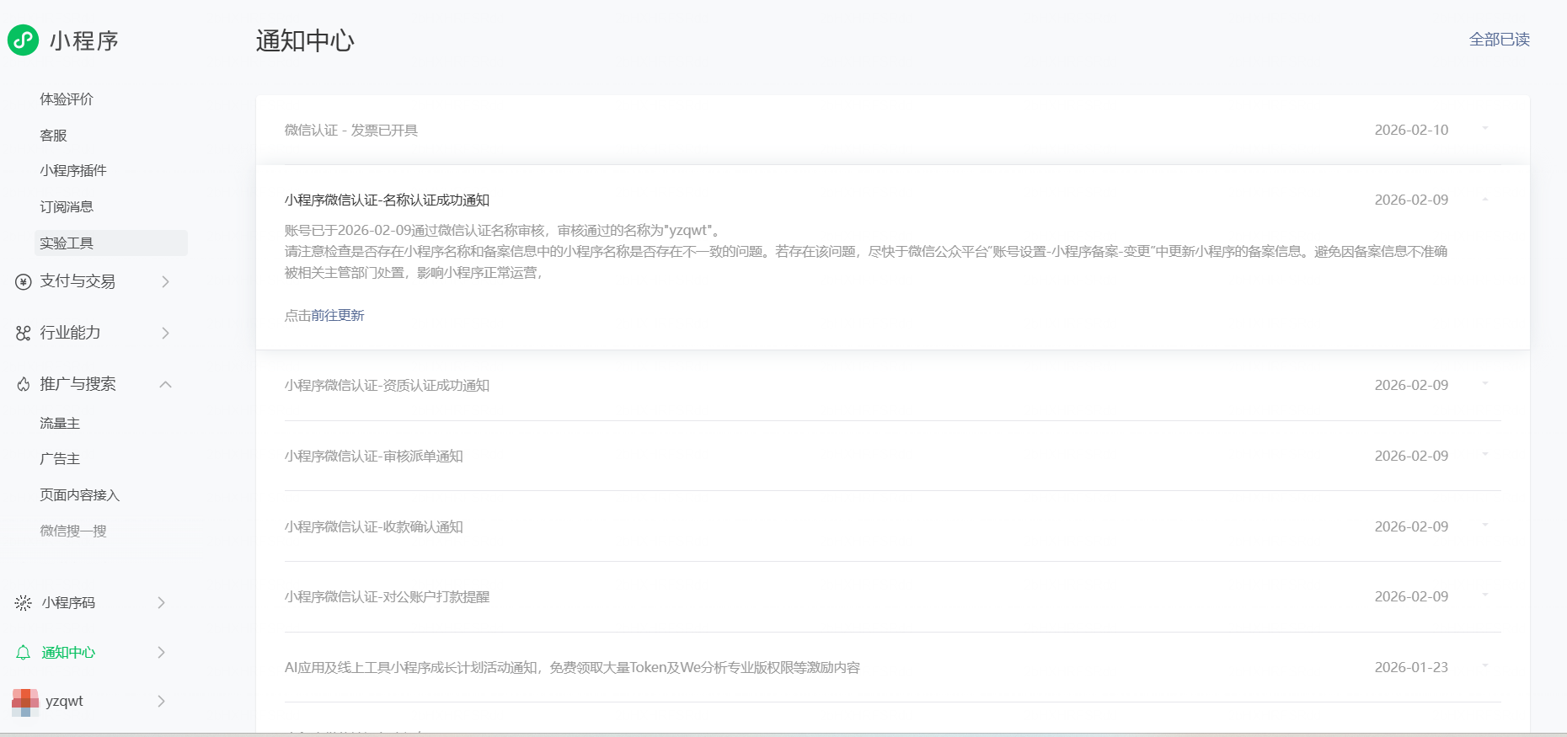This screenshot has height=737, width=1567.
Task: Open the 小程序微信认证-收款确认通知 notification
Action: click(x=374, y=527)
